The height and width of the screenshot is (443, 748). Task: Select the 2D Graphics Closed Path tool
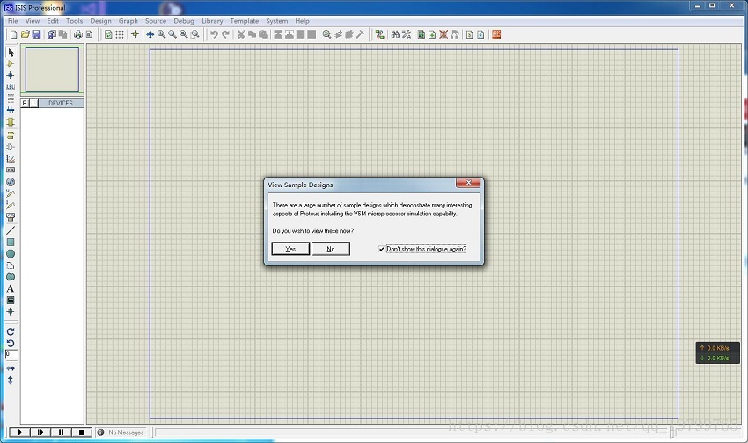[x=11, y=277]
